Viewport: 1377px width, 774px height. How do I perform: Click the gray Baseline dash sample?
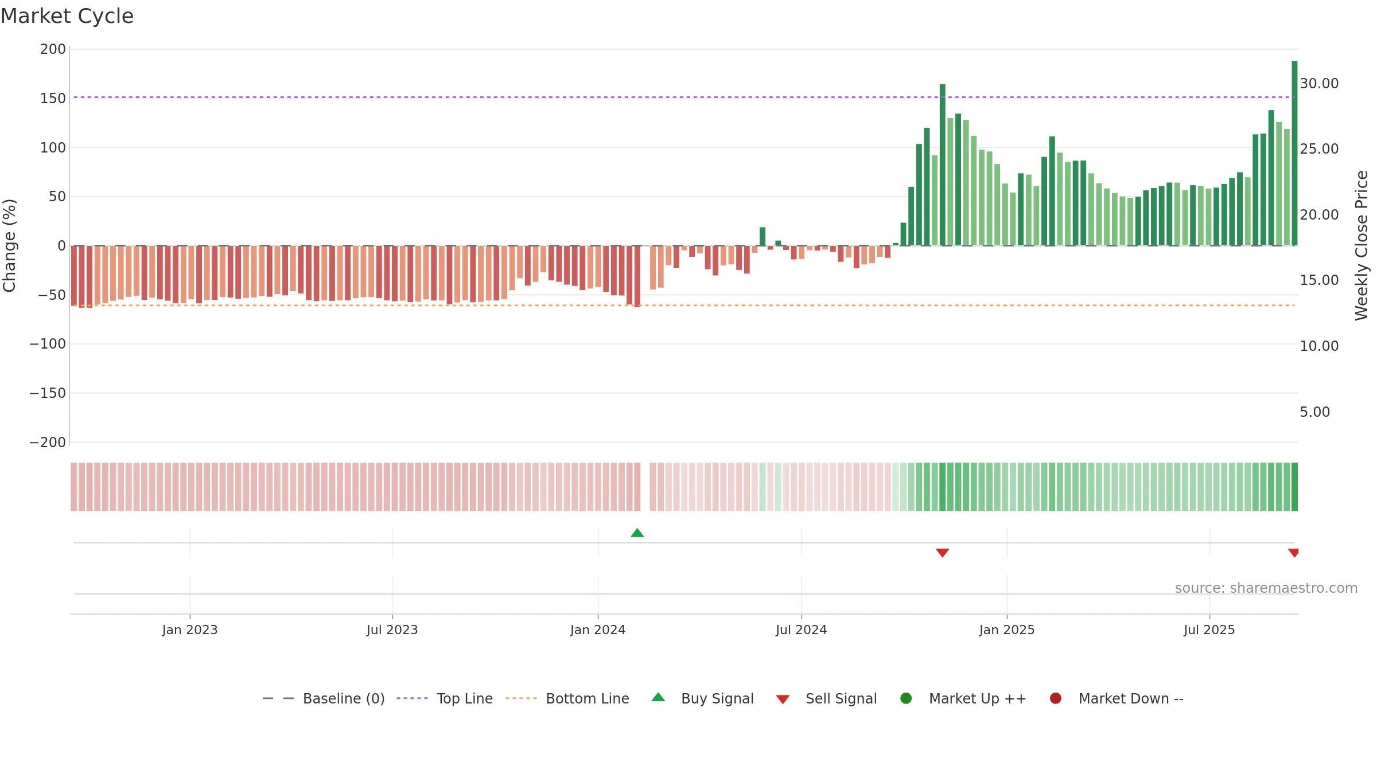[x=278, y=698]
